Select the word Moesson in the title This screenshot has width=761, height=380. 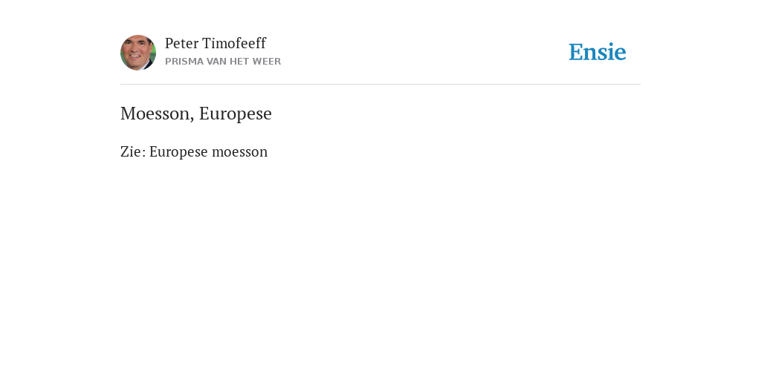point(155,114)
